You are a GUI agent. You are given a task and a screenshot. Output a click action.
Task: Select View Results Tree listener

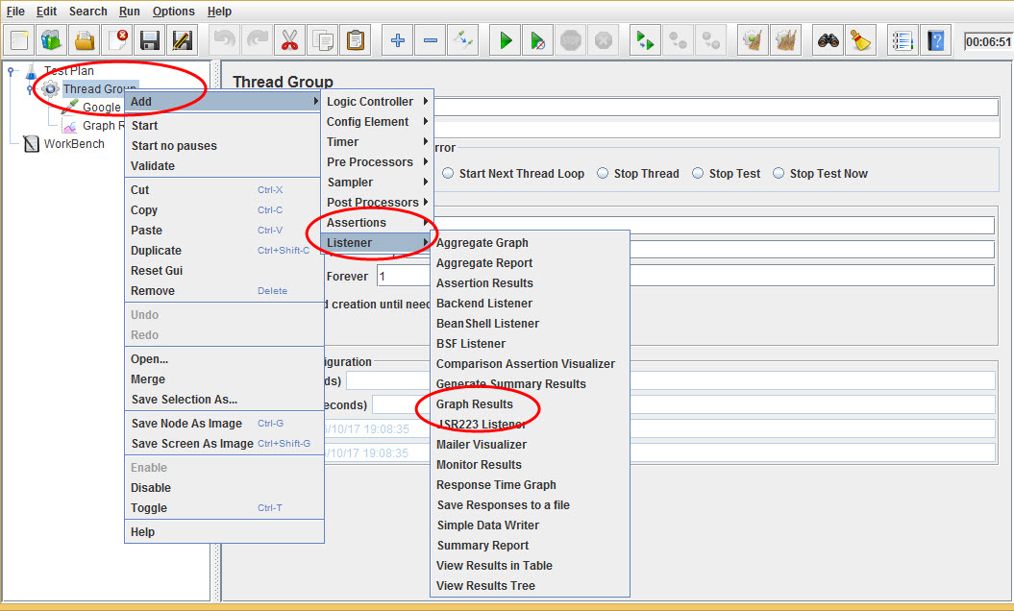(x=485, y=586)
